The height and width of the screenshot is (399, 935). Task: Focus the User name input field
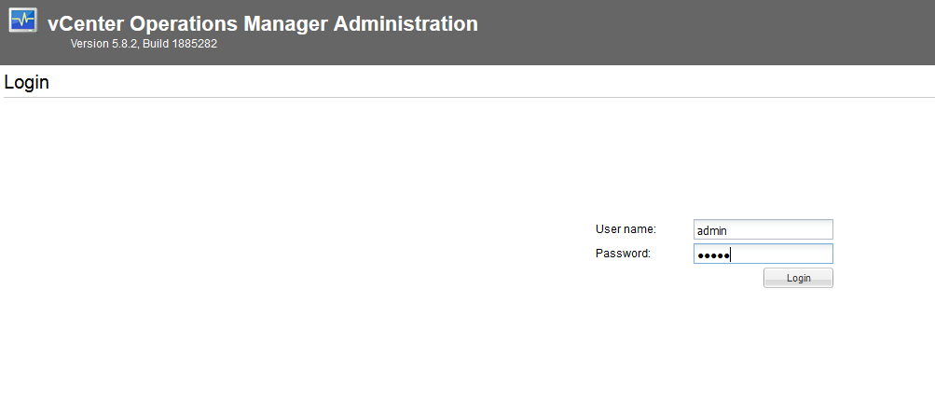(763, 229)
